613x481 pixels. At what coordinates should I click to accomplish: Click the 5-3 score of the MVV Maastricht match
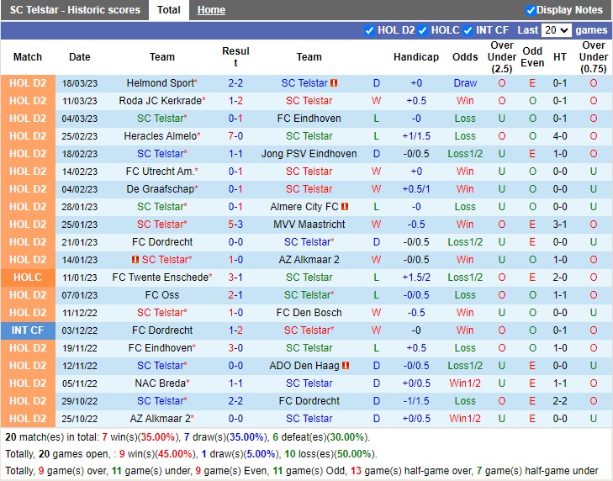235,225
